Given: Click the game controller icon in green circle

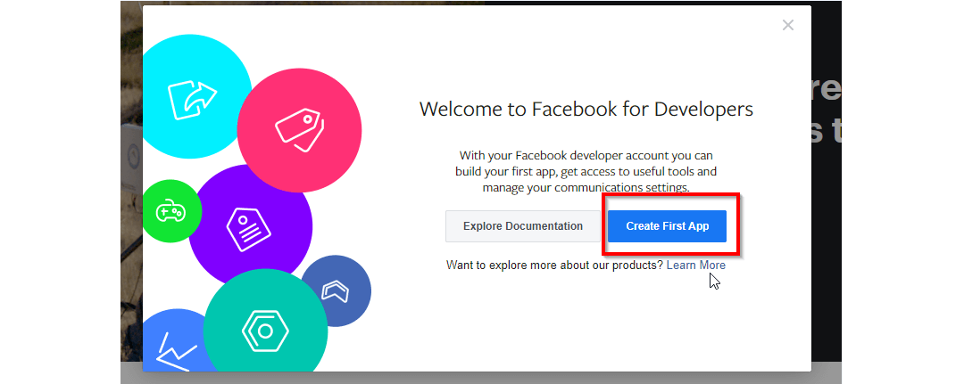Looking at the screenshot, I should 170,212.
